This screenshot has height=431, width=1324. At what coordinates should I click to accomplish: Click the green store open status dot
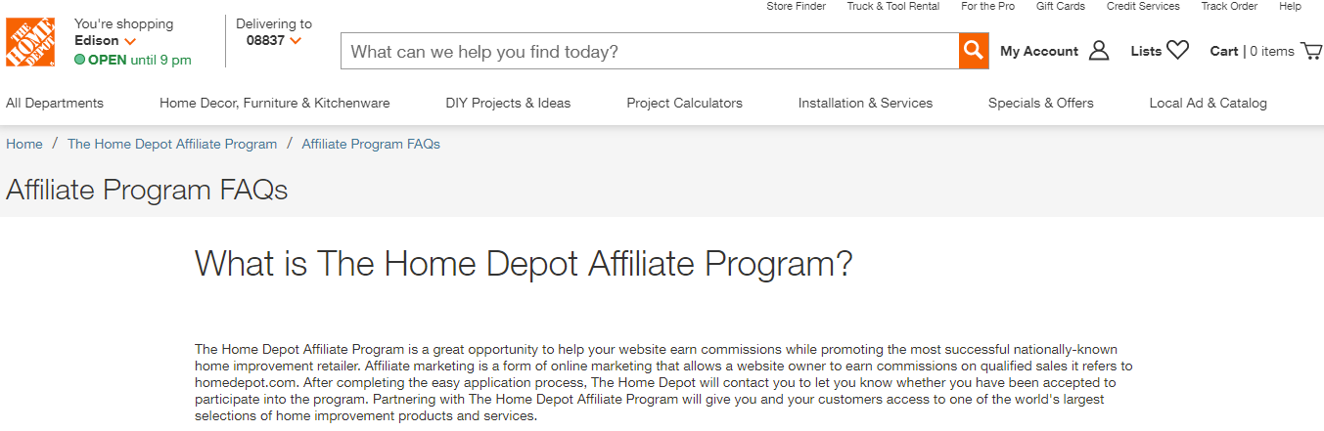tap(79, 60)
